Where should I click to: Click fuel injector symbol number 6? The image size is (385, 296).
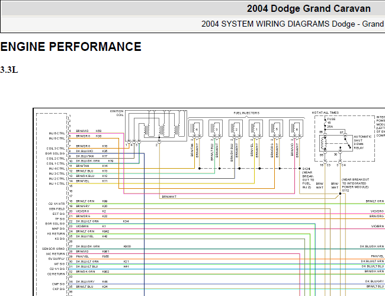(x=296, y=128)
